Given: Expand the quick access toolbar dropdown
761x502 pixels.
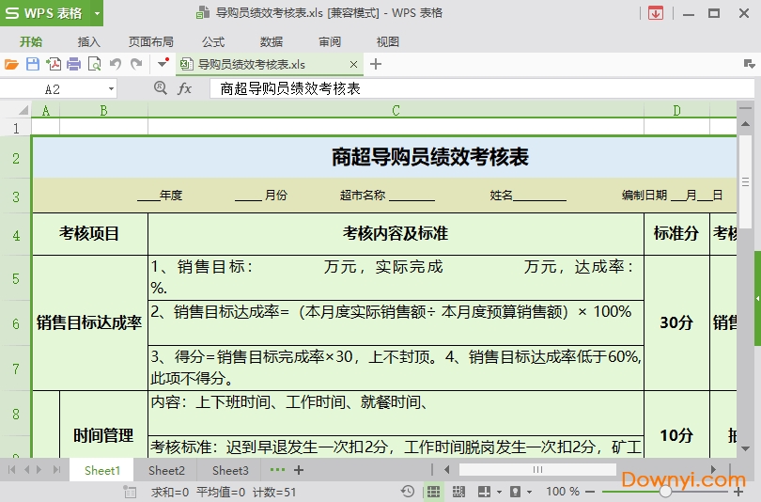Looking at the screenshot, I should 163,63.
